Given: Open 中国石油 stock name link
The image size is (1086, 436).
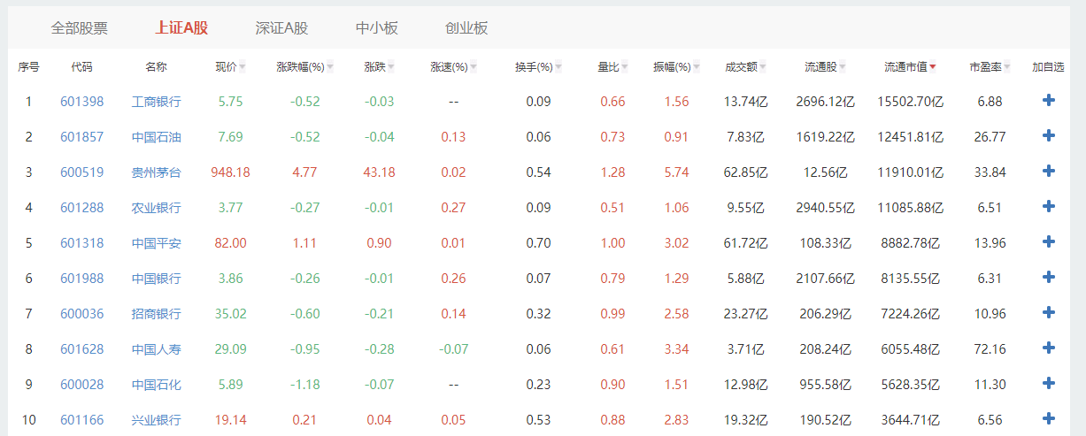Looking at the screenshot, I should click(156, 137).
